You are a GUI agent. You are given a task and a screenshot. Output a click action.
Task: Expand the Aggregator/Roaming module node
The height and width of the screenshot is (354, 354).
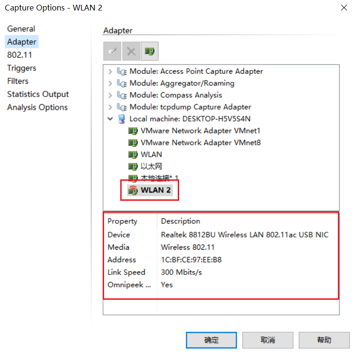(110, 83)
